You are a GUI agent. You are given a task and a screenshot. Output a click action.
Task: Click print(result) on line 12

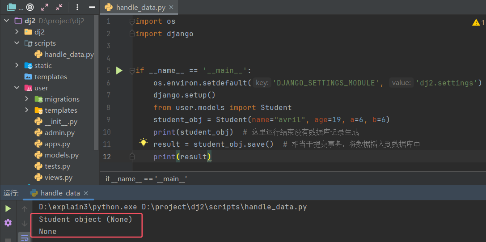pos(182,157)
